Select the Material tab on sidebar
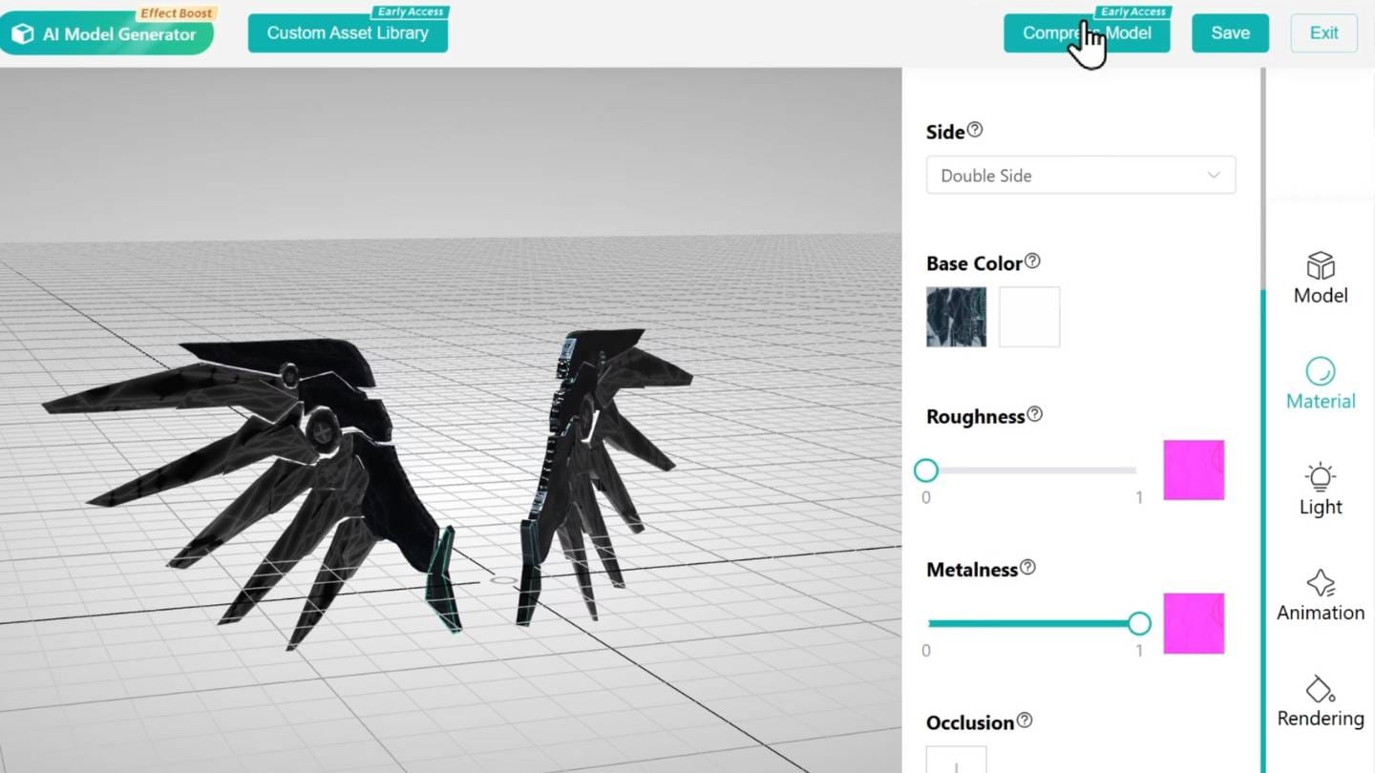Image resolution: width=1375 pixels, height=773 pixels. 1320,385
